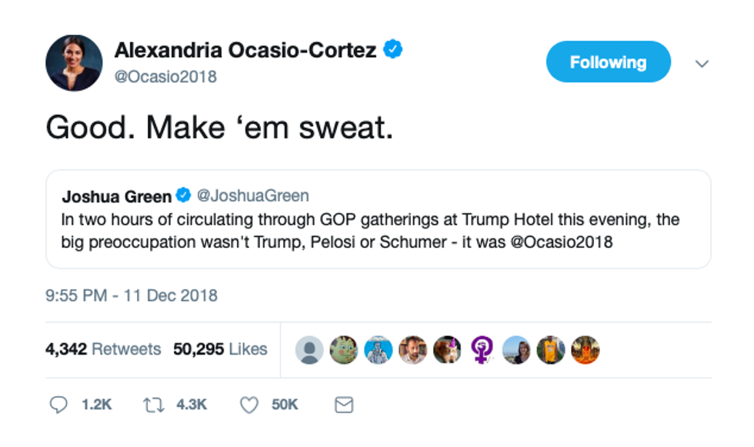Click the tweet author's profile photo
The height and width of the screenshot is (447, 754).
tap(73, 62)
